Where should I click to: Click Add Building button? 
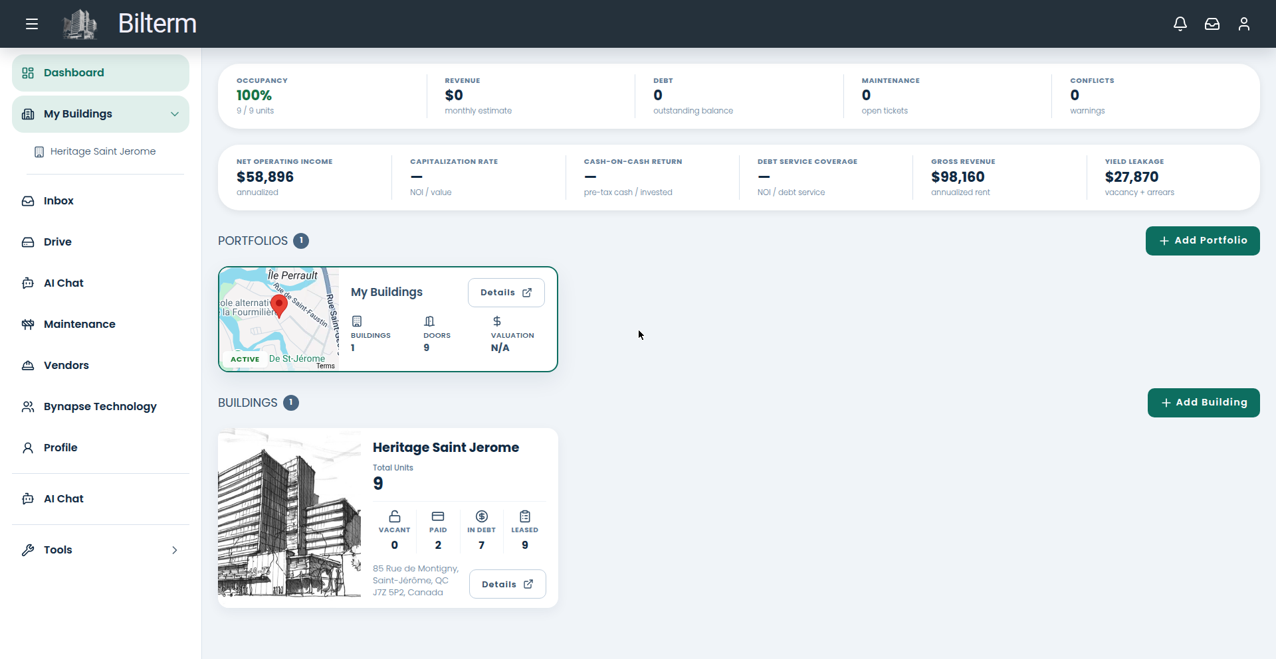(1204, 403)
